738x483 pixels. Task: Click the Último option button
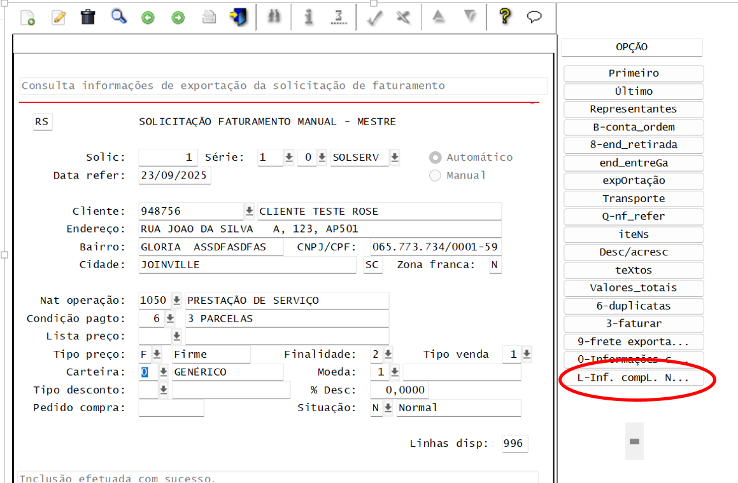[x=634, y=91]
